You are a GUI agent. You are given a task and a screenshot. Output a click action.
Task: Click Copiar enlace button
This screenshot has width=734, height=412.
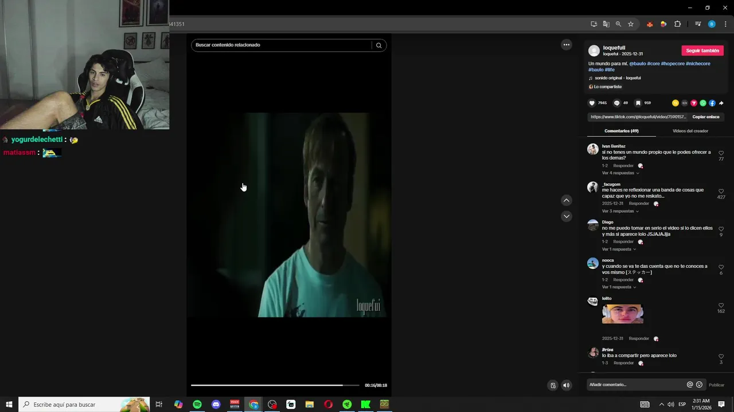(x=706, y=117)
